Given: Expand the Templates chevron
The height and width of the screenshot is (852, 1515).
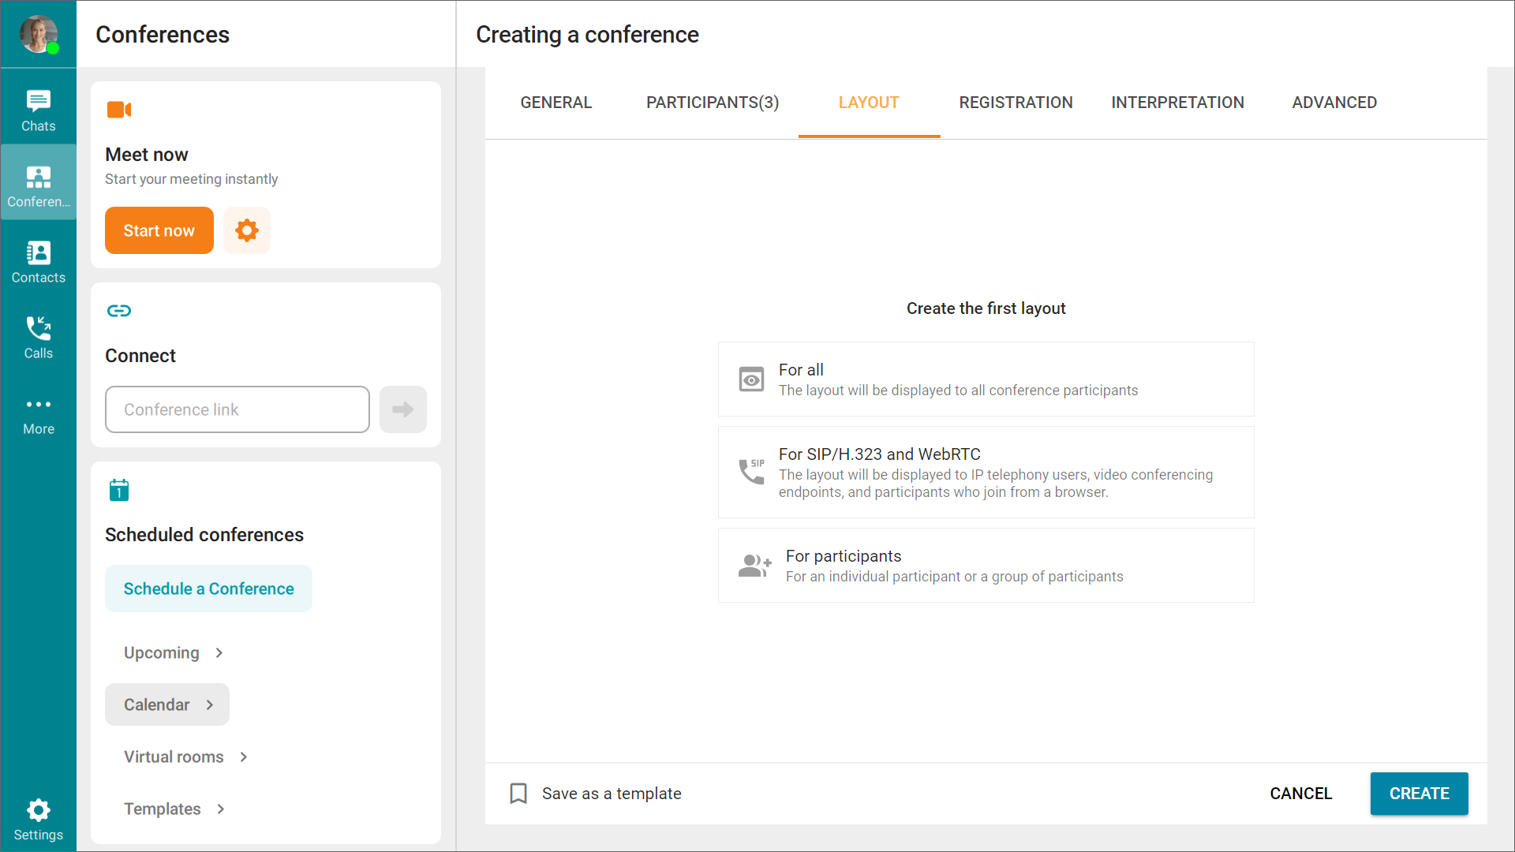Looking at the screenshot, I should 221,809.
